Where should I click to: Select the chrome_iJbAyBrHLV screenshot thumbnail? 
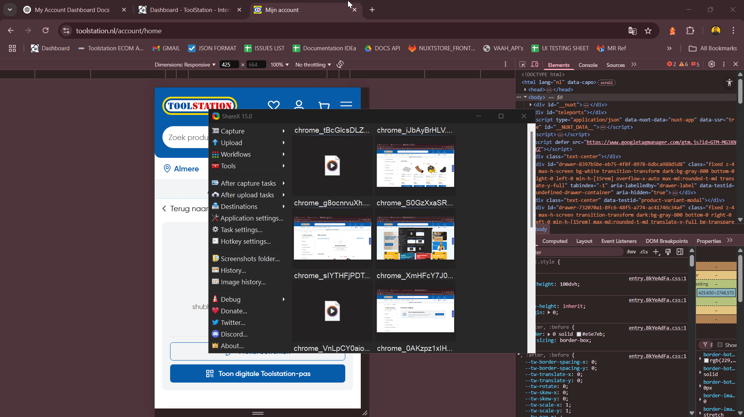coord(415,165)
